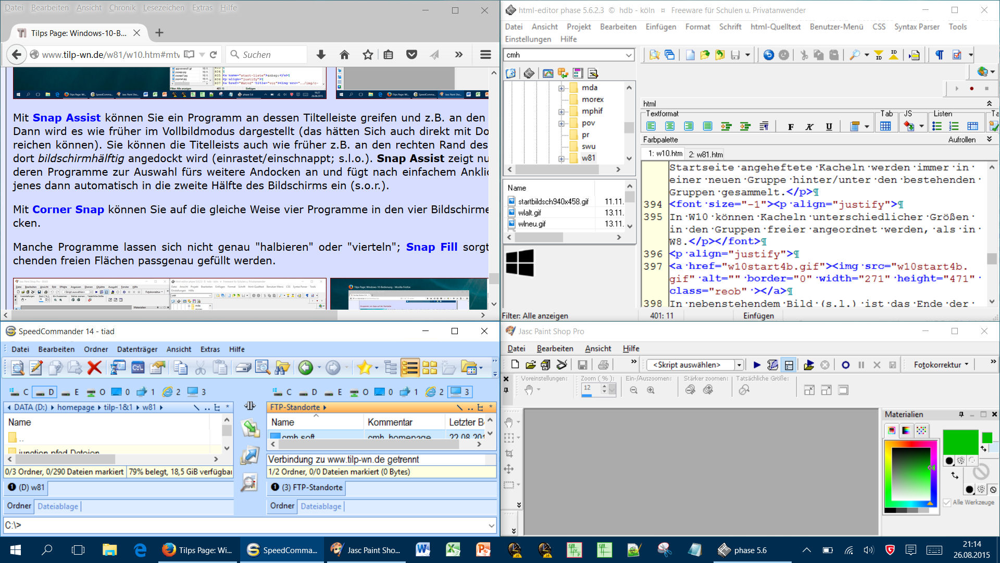Open the cmh project combo box

(x=629, y=55)
